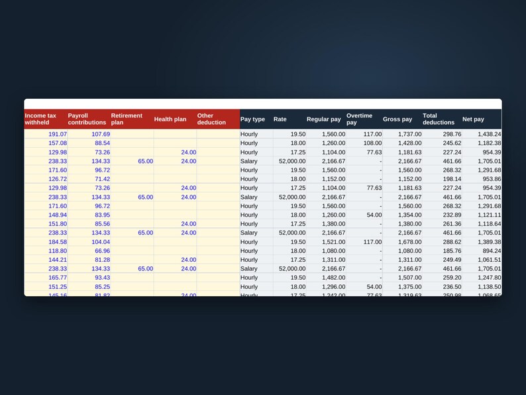Select net pay cell 953.86
The image size is (526, 395).
[x=482, y=179]
